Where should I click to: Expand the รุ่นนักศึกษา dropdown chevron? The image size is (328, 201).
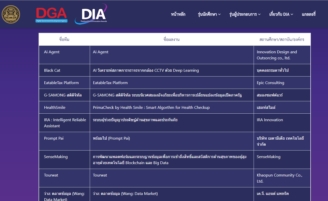point(219,14)
